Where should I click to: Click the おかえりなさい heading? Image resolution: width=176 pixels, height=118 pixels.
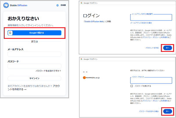click(23, 19)
